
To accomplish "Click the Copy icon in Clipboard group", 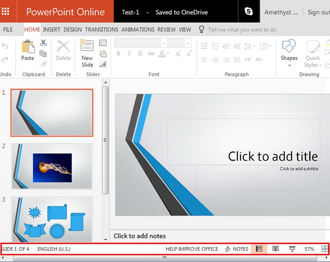I will [43, 54].
